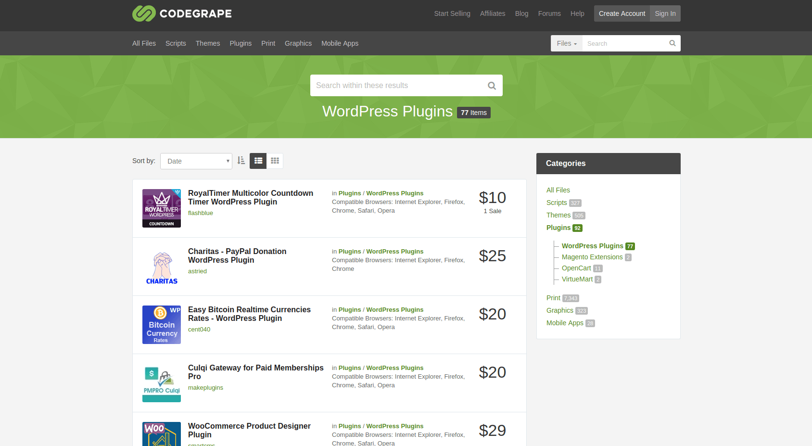The width and height of the screenshot is (812, 446).
Task: View author astried's profile
Action: click(x=197, y=271)
